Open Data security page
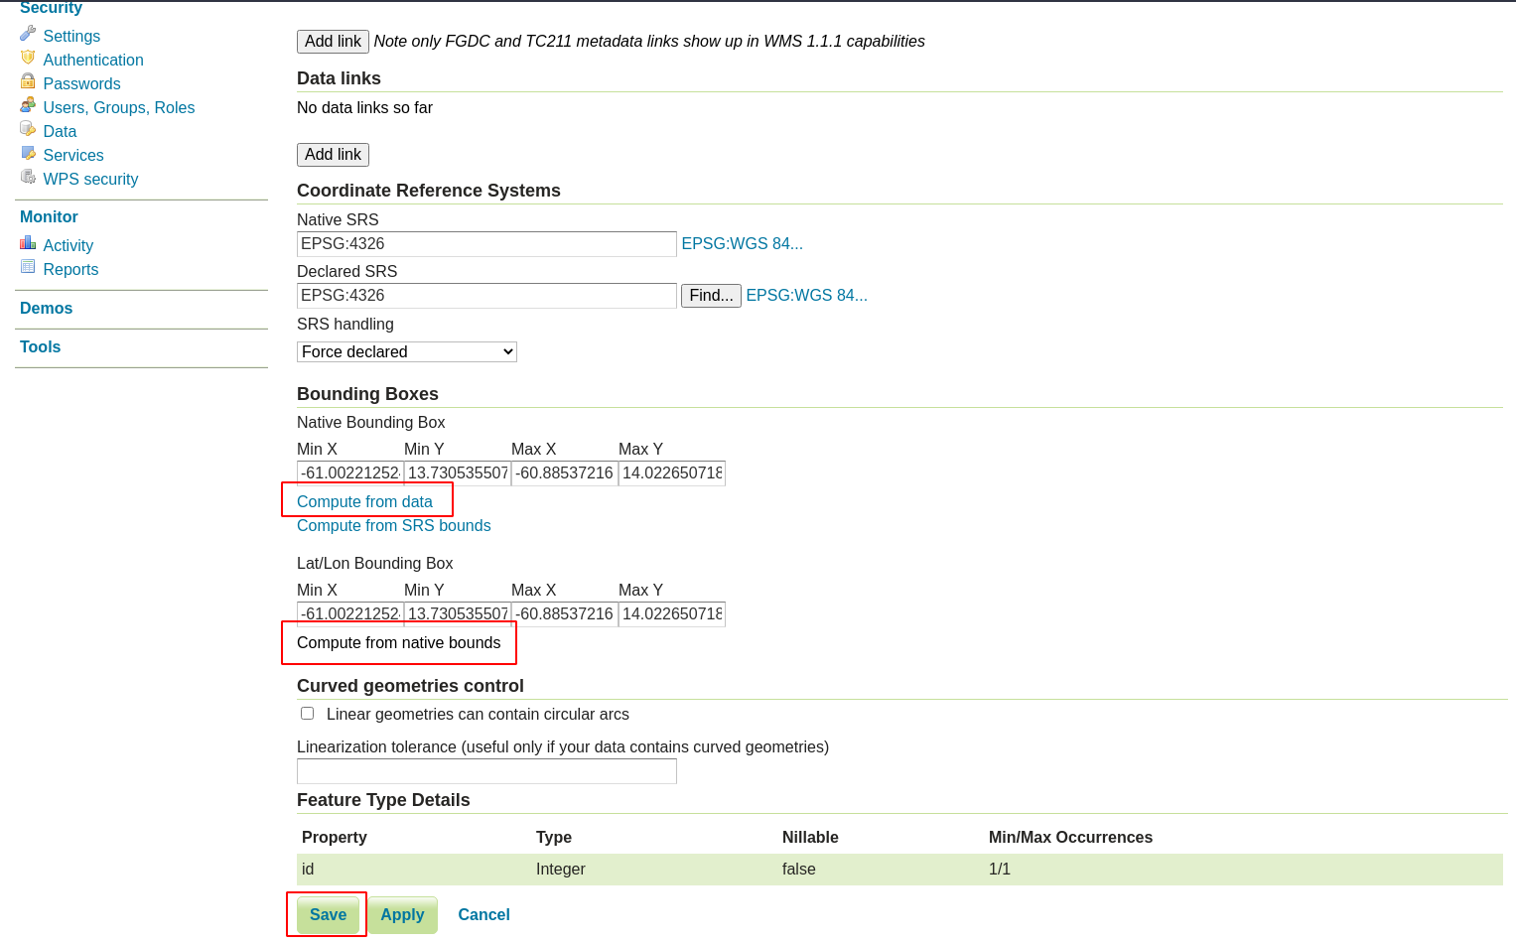The image size is (1516, 943). [60, 131]
